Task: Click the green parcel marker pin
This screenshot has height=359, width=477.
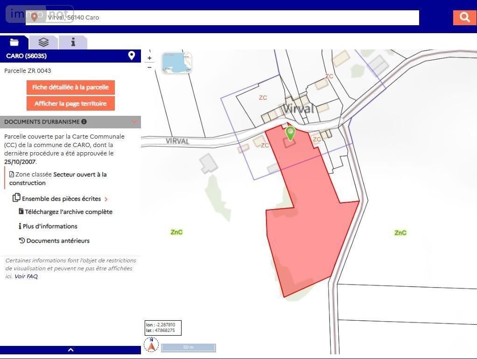Action: pos(290,133)
